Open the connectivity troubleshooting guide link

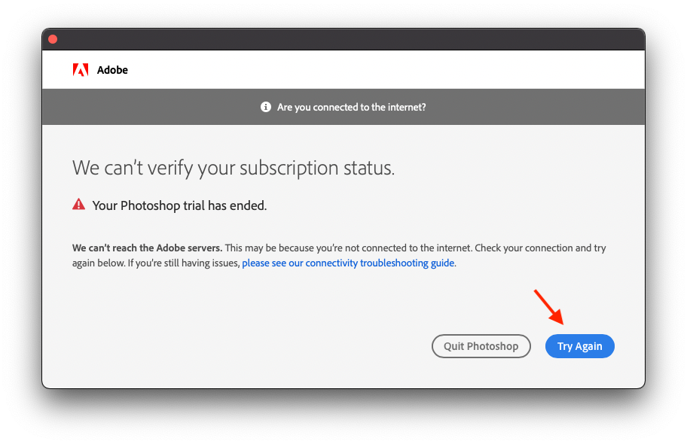coord(348,263)
